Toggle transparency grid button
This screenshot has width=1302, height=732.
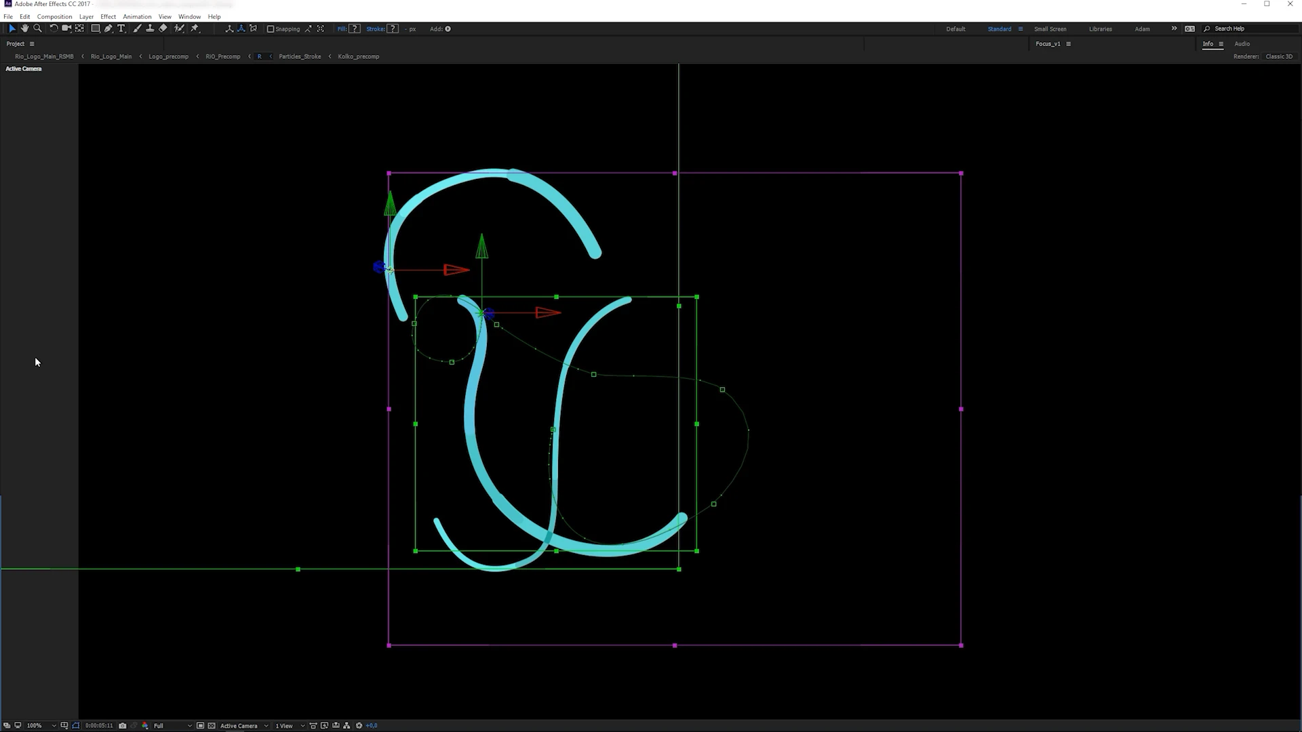point(212,725)
